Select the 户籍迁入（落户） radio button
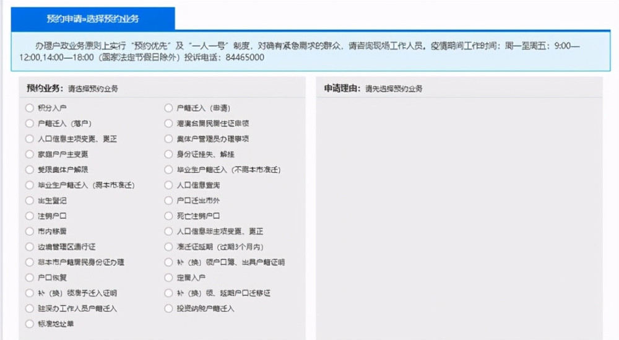This screenshot has width=619, height=340. 30,123
